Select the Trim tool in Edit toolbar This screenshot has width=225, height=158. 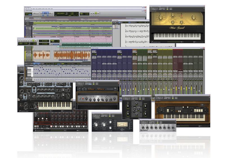point(43,13)
